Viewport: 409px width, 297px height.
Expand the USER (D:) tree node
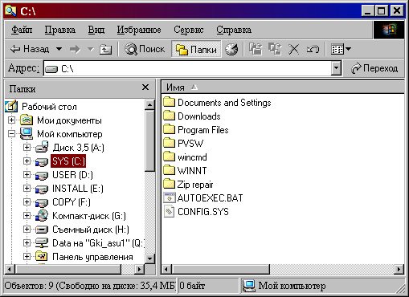(27, 174)
